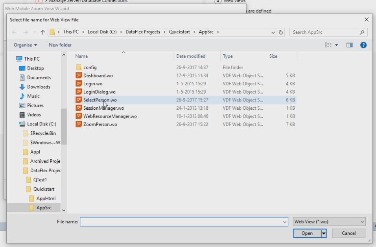This screenshot has height=247, width=376.
Task: Click inside the File name text field
Action: click(181, 222)
